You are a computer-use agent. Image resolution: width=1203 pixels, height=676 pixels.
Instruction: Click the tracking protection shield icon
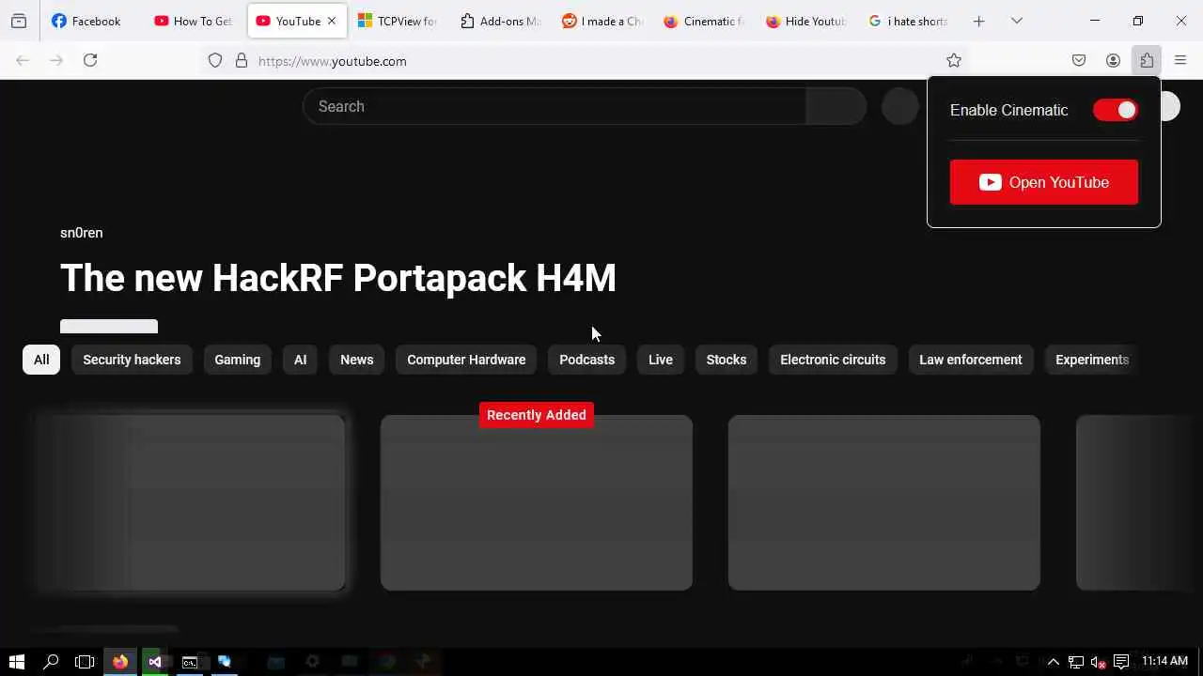tap(215, 60)
